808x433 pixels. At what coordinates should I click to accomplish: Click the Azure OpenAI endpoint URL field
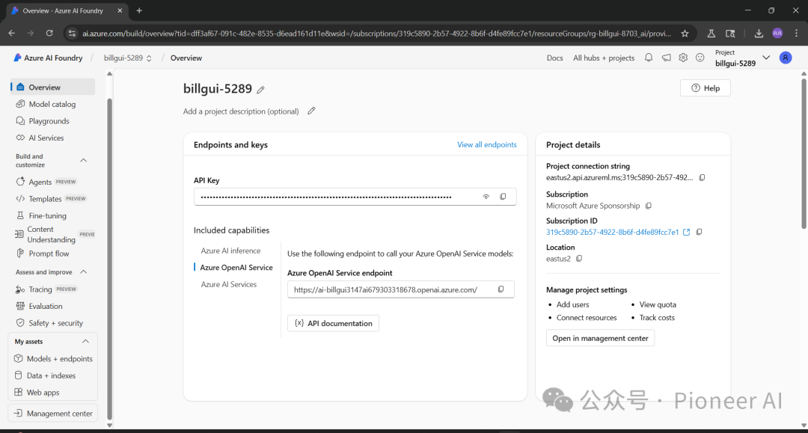tap(400, 289)
